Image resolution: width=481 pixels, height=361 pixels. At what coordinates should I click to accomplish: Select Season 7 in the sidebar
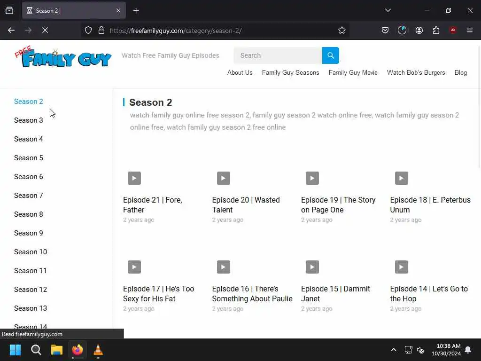pos(29,196)
